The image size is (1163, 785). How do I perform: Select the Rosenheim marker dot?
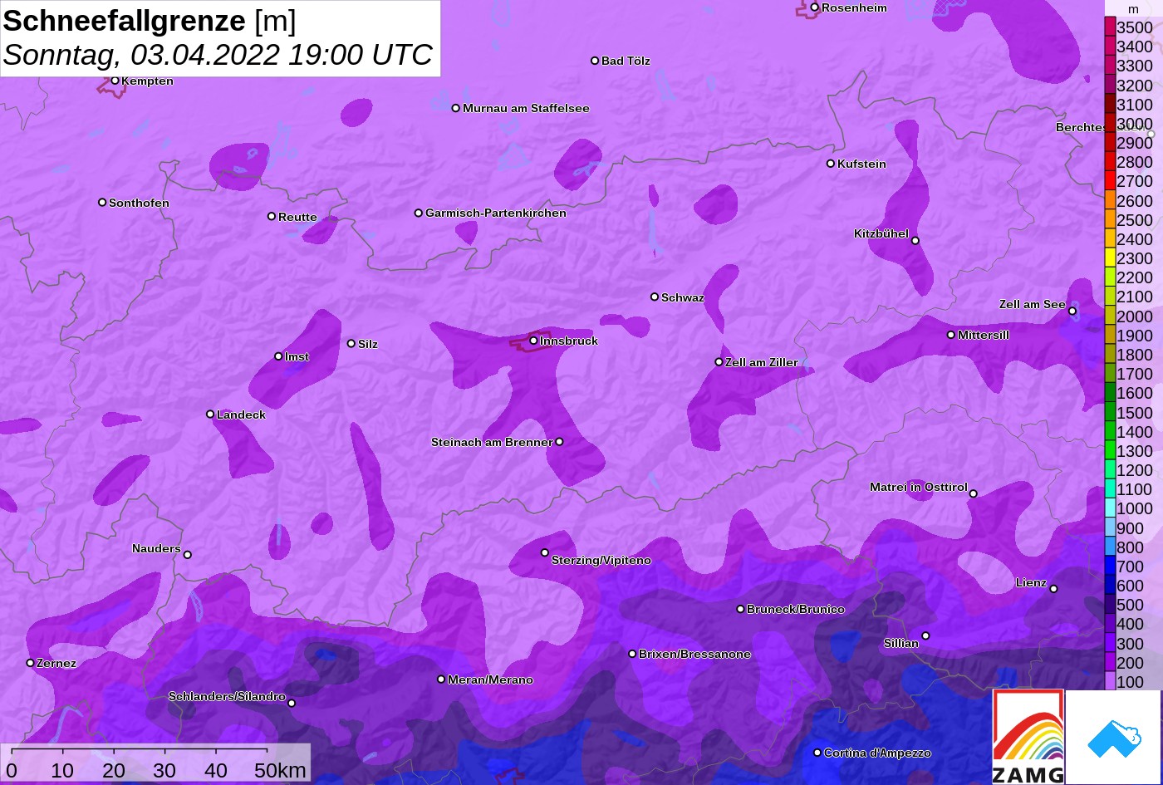tap(814, 7)
